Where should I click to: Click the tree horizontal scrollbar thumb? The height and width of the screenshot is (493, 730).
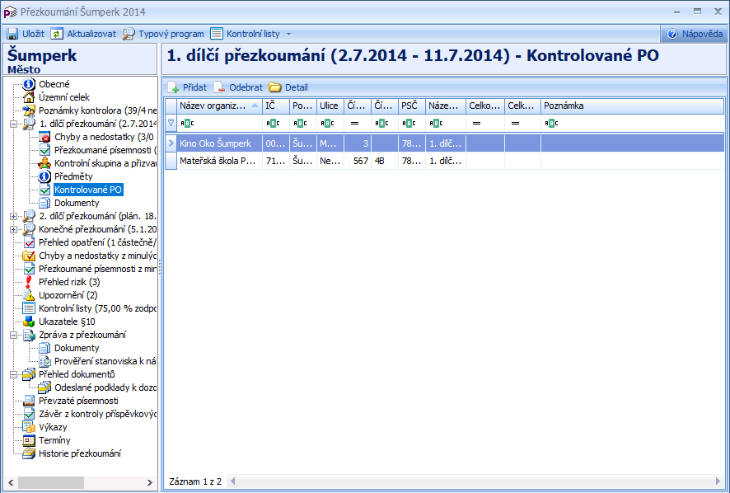(x=51, y=482)
